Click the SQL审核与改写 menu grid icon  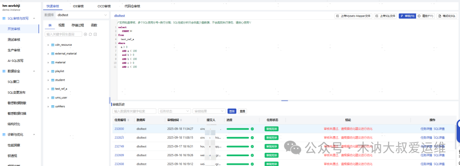click(x=4, y=18)
